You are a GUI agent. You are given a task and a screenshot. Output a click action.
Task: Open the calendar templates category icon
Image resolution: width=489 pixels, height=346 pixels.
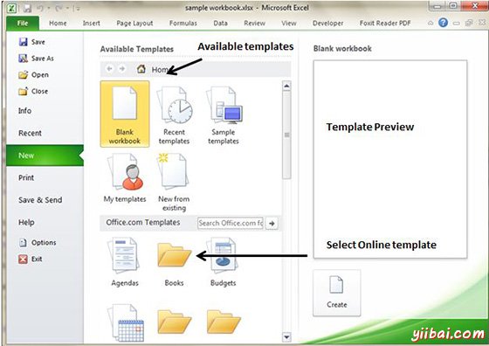coord(126,323)
